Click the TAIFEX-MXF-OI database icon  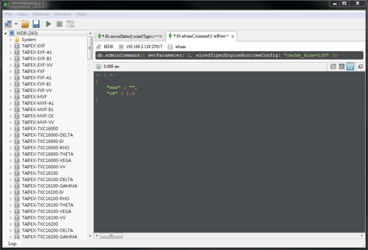pos(17,116)
